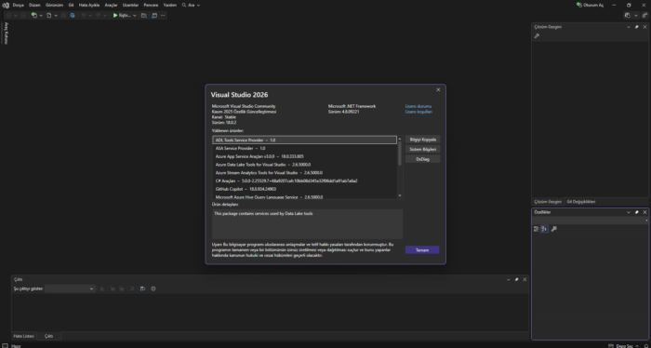Expand the open file dropdown arrow

point(55,16)
